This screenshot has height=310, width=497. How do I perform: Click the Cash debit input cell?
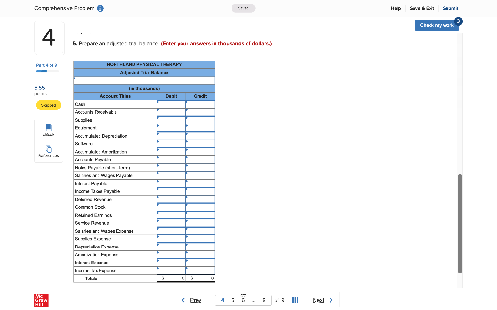click(x=171, y=104)
